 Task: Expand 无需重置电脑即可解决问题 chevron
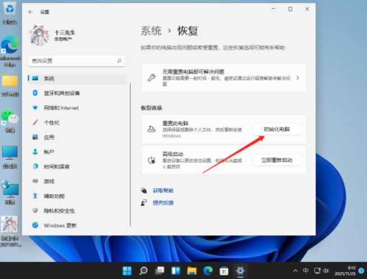coord(297,77)
